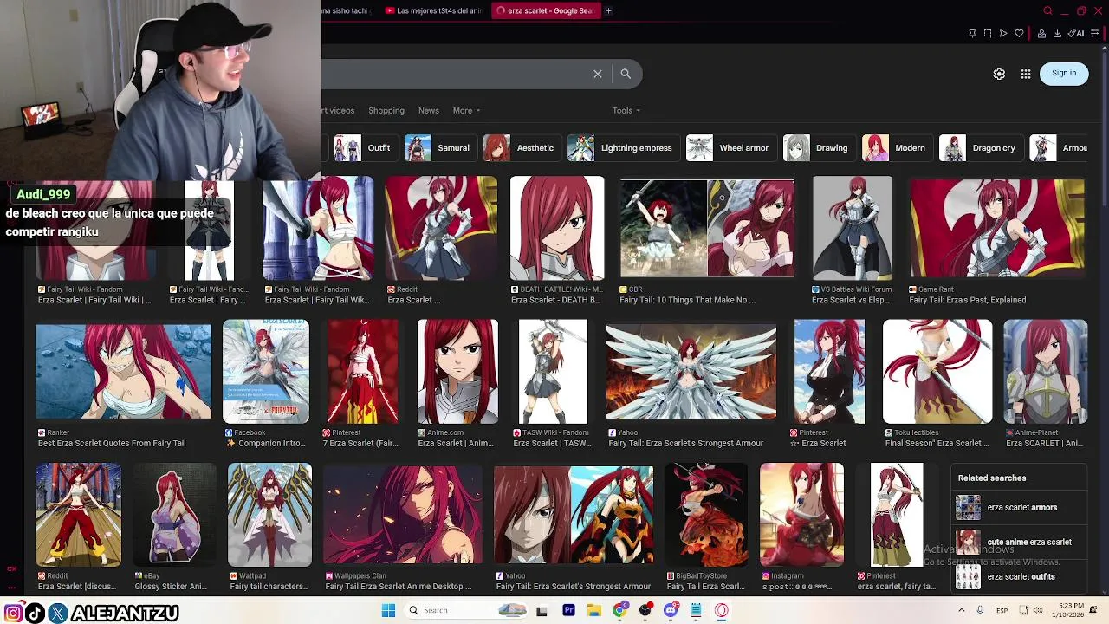The width and height of the screenshot is (1109, 624).
Task: Open the Wallpapers Clan Erza desktop thumbnail
Action: [403, 515]
